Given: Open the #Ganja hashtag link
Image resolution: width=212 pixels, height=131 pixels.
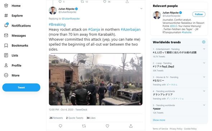Looking at the screenshot, I should tap(94, 29).
